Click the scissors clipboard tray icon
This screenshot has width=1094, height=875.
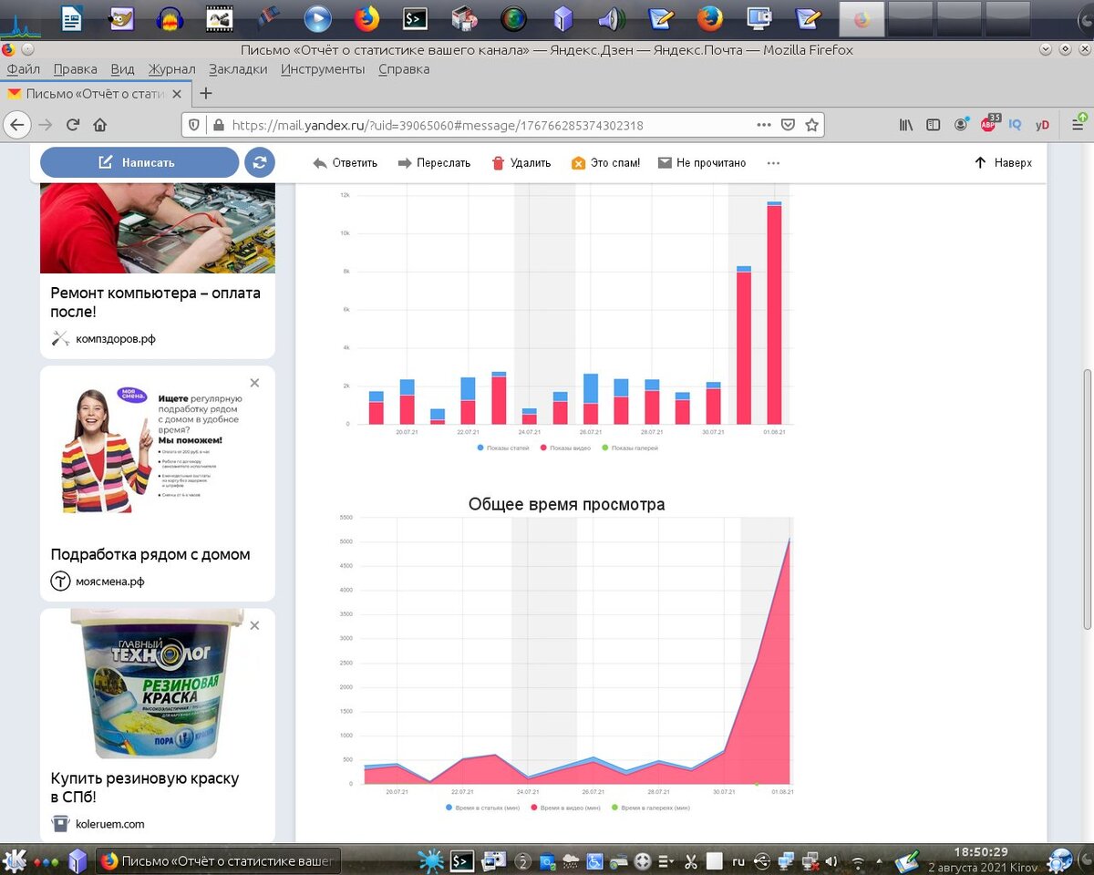click(x=690, y=860)
